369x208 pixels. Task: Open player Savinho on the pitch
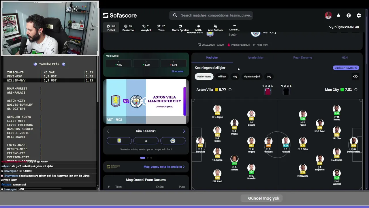click(303, 170)
